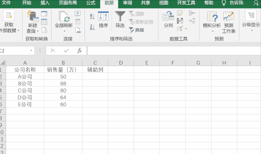Switch to the 审阅 tab

(127, 3)
